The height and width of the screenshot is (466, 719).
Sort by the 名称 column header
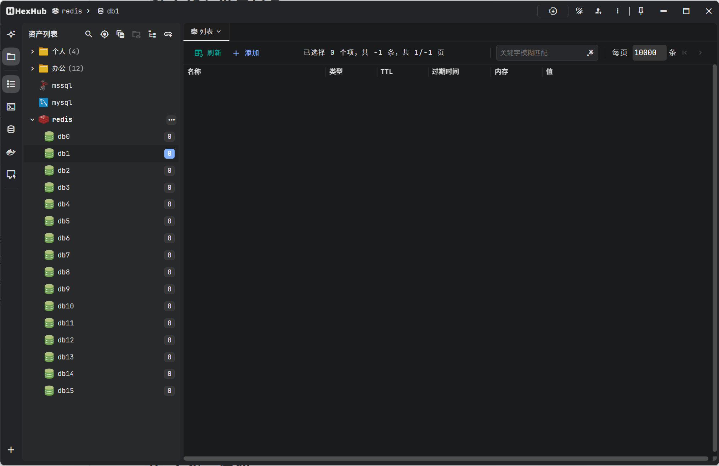(194, 72)
